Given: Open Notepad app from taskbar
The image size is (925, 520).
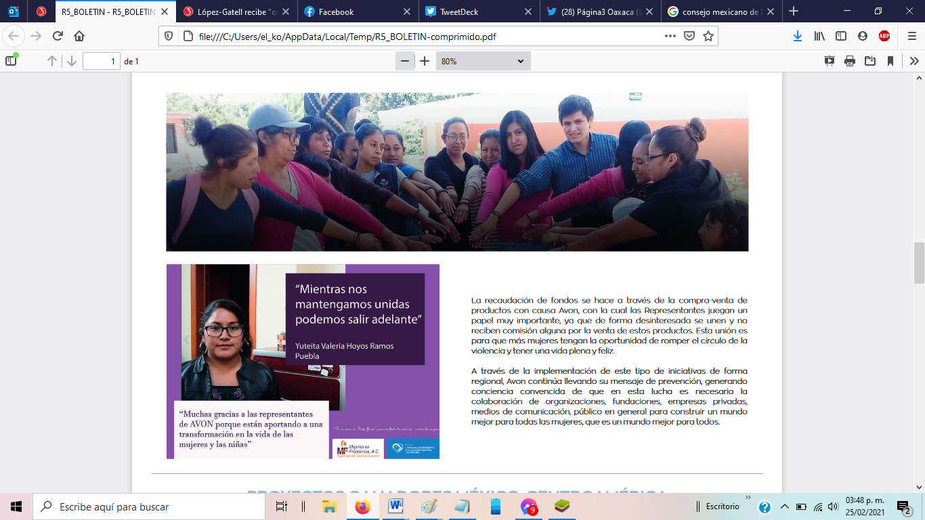Looking at the screenshot, I should (x=462, y=506).
